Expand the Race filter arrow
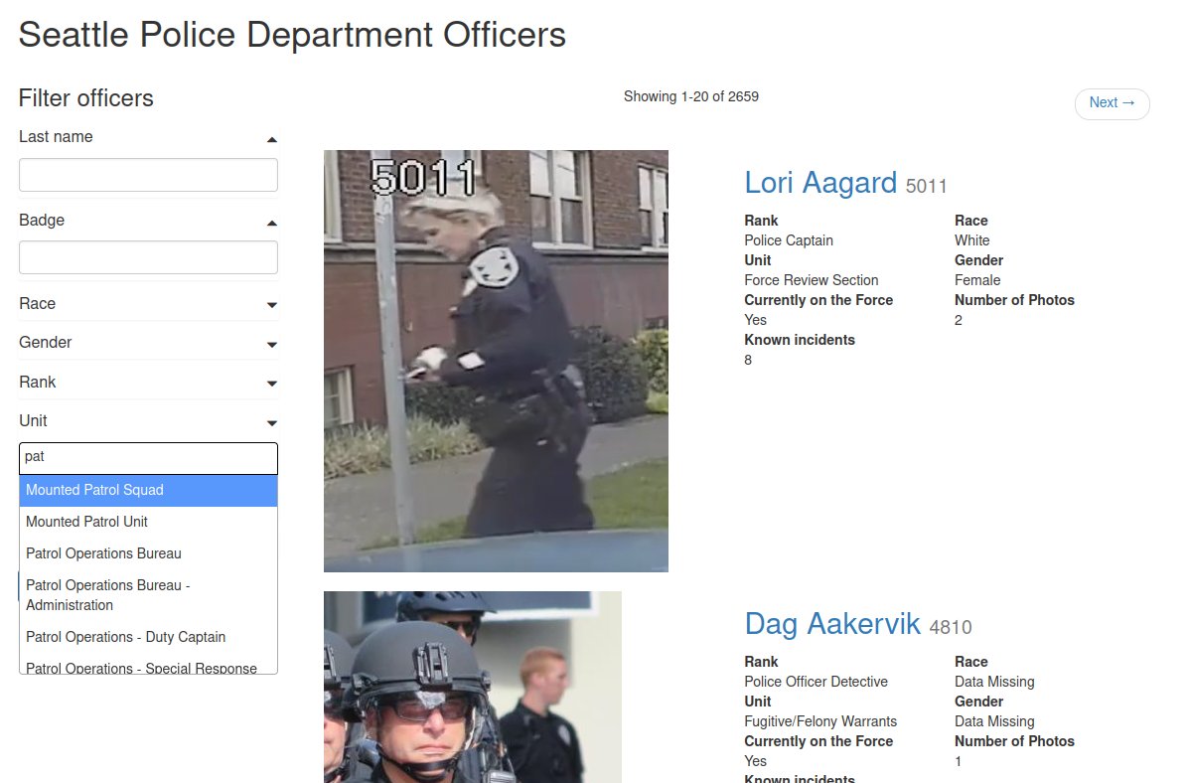 coord(272,305)
